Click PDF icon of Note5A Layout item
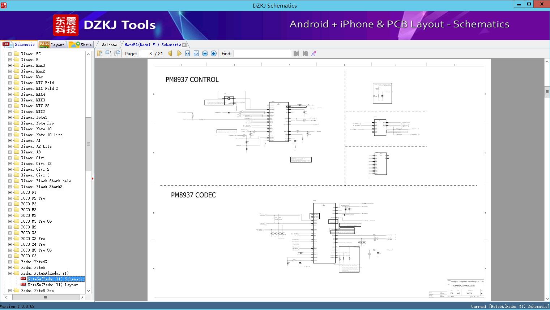This screenshot has width=550, height=310. [x=23, y=285]
